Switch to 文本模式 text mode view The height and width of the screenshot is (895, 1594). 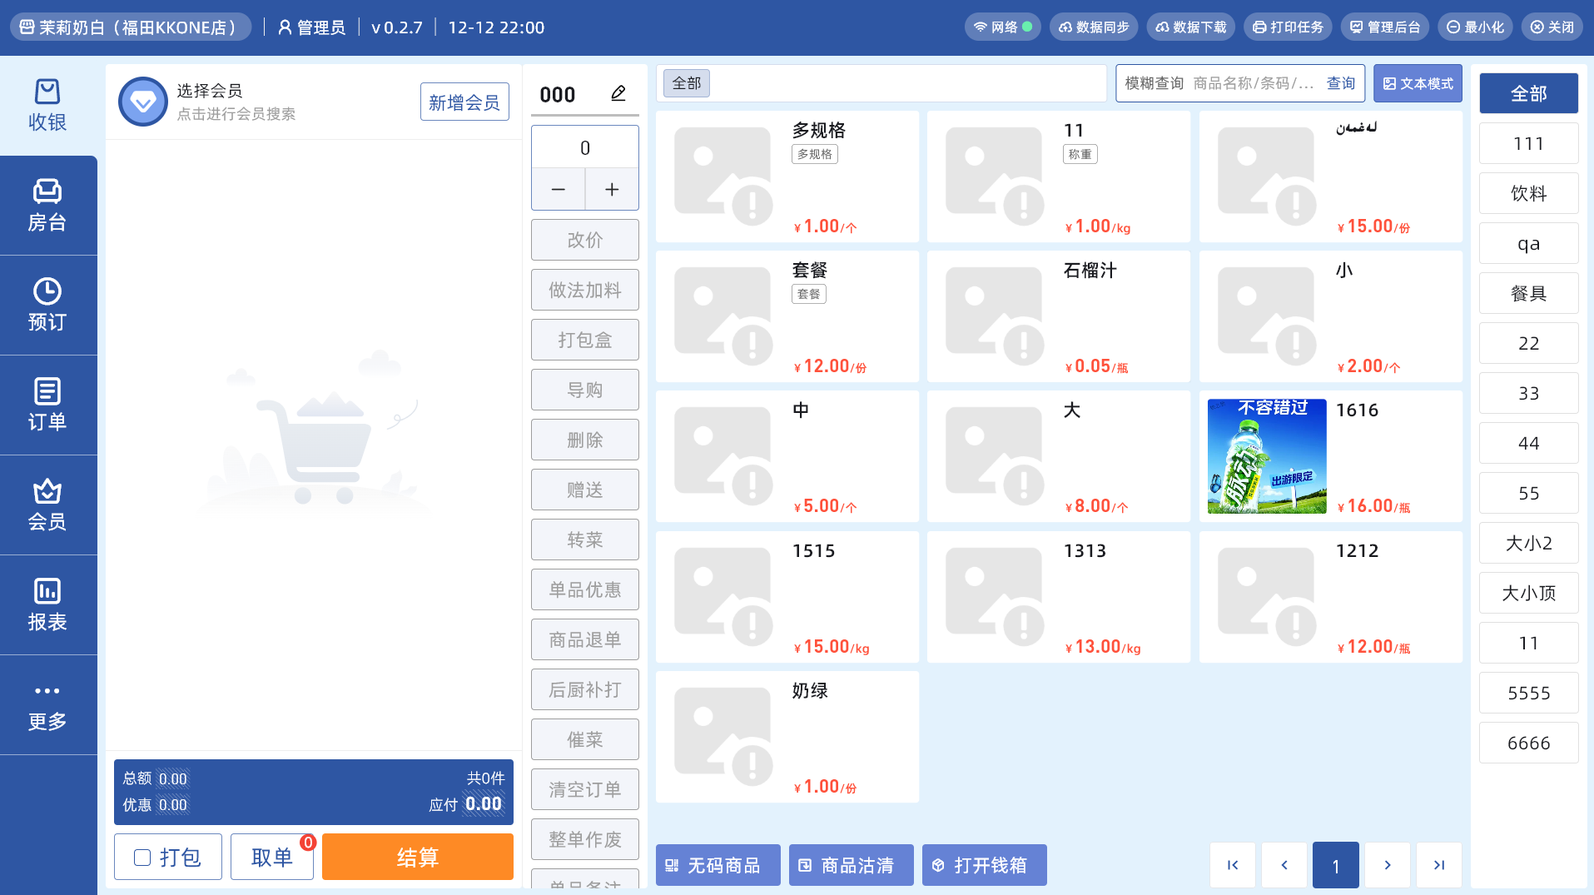(x=1418, y=83)
